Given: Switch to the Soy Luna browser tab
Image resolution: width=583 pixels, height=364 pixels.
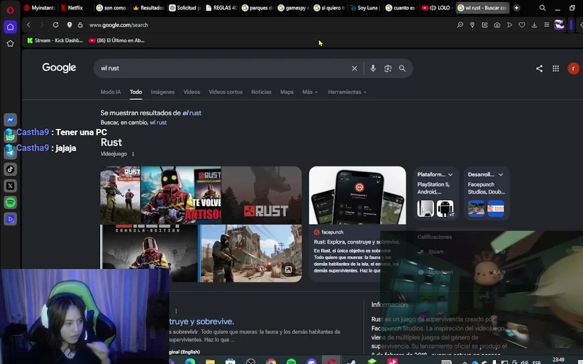Looking at the screenshot, I should coord(365,8).
